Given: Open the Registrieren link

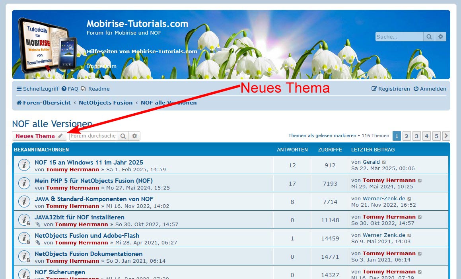Looking at the screenshot, I should [x=391, y=89].
